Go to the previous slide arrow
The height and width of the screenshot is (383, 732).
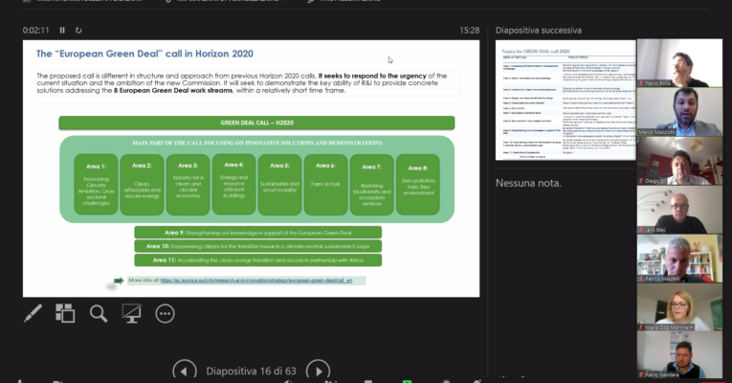coord(185,371)
